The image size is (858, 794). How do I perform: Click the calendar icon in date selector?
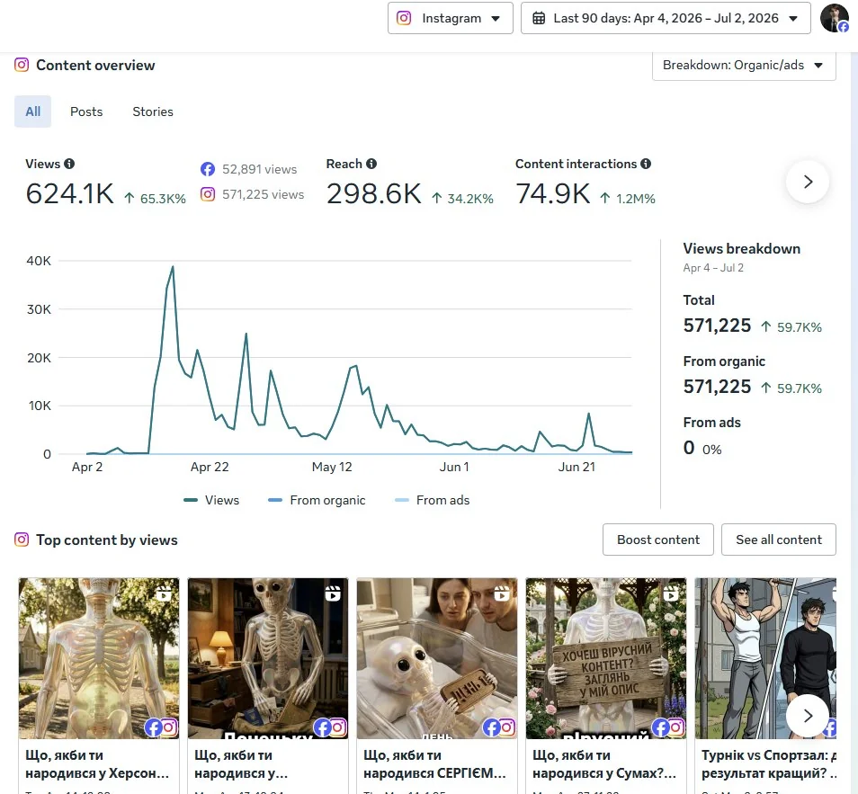(x=539, y=18)
